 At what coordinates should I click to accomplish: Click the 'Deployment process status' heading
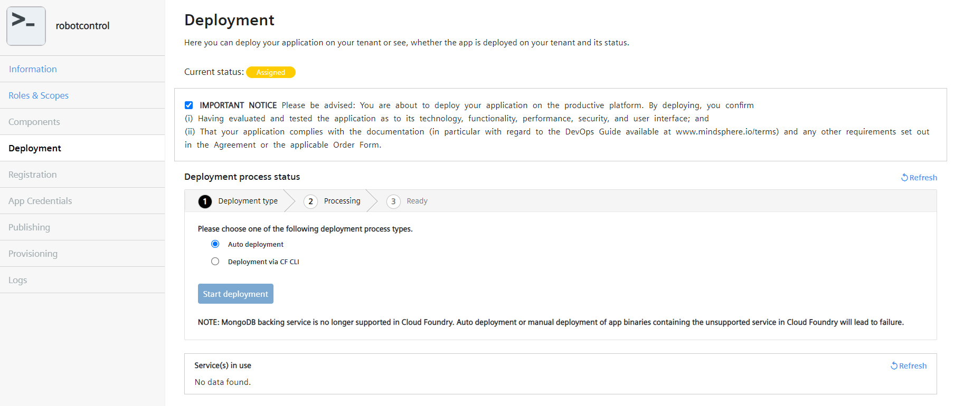tap(242, 177)
